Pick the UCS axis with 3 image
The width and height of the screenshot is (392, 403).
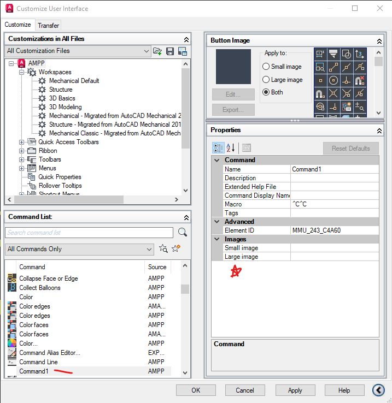(x=360, y=54)
